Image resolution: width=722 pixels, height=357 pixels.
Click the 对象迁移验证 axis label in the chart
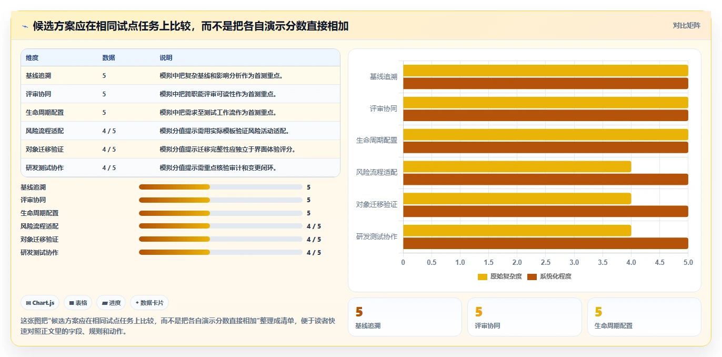[x=377, y=205]
